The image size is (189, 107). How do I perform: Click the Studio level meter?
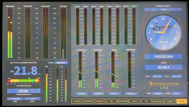(x=113, y=70)
